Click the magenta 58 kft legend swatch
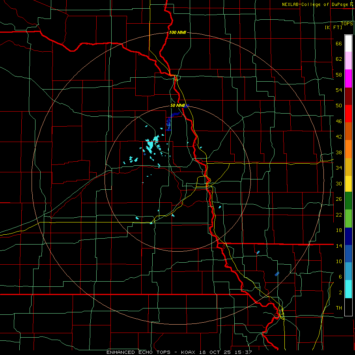The width and height of the screenshot is (355, 355). [348, 78]
